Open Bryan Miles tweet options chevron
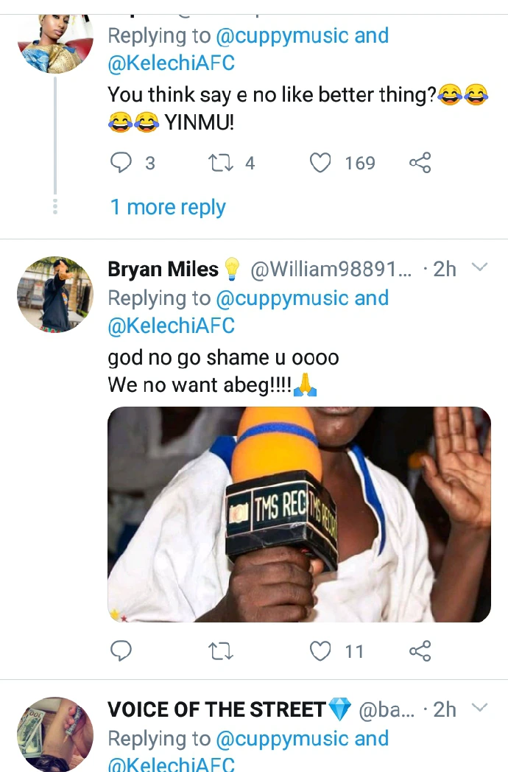The width and height of the screenshot is (508, 772). pos(479,267)
